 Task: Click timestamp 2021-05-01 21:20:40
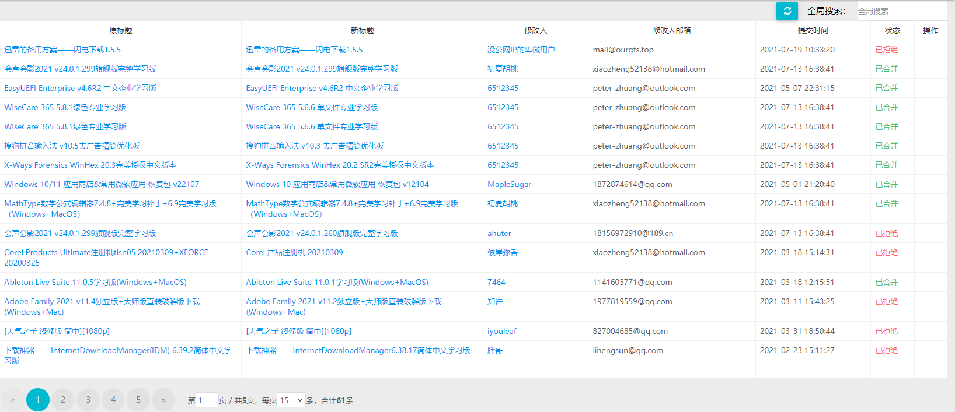[x=797, y=184]
